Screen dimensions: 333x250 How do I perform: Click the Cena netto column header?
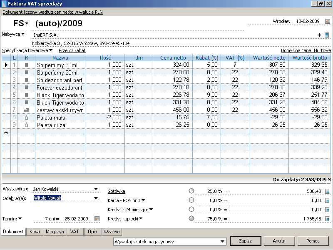coord(173,57)
